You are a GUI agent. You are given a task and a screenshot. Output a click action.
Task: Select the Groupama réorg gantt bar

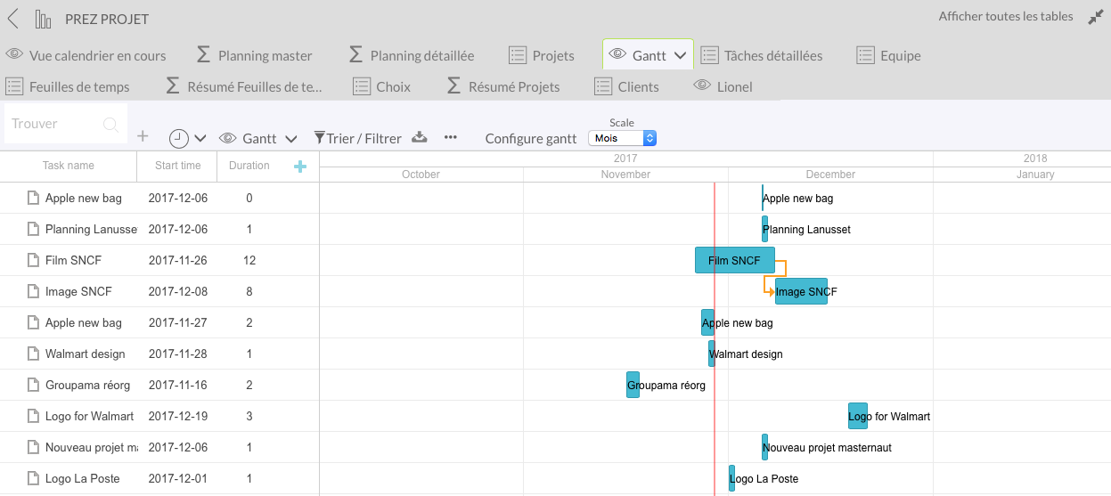click(633, 385)
